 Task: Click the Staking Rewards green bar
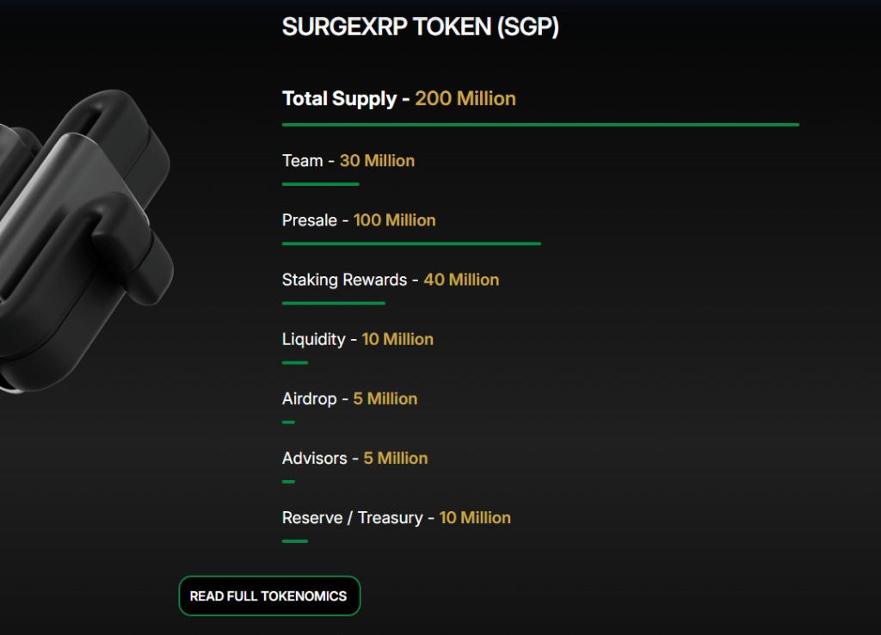[x=334, y=304]
